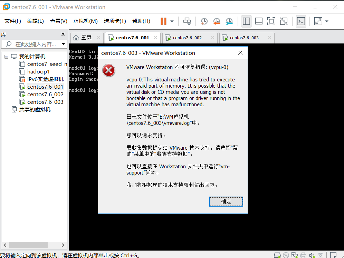Enter full screen mode icon
The width and height of the screenshot is (344, 258).
pos(271,21)
